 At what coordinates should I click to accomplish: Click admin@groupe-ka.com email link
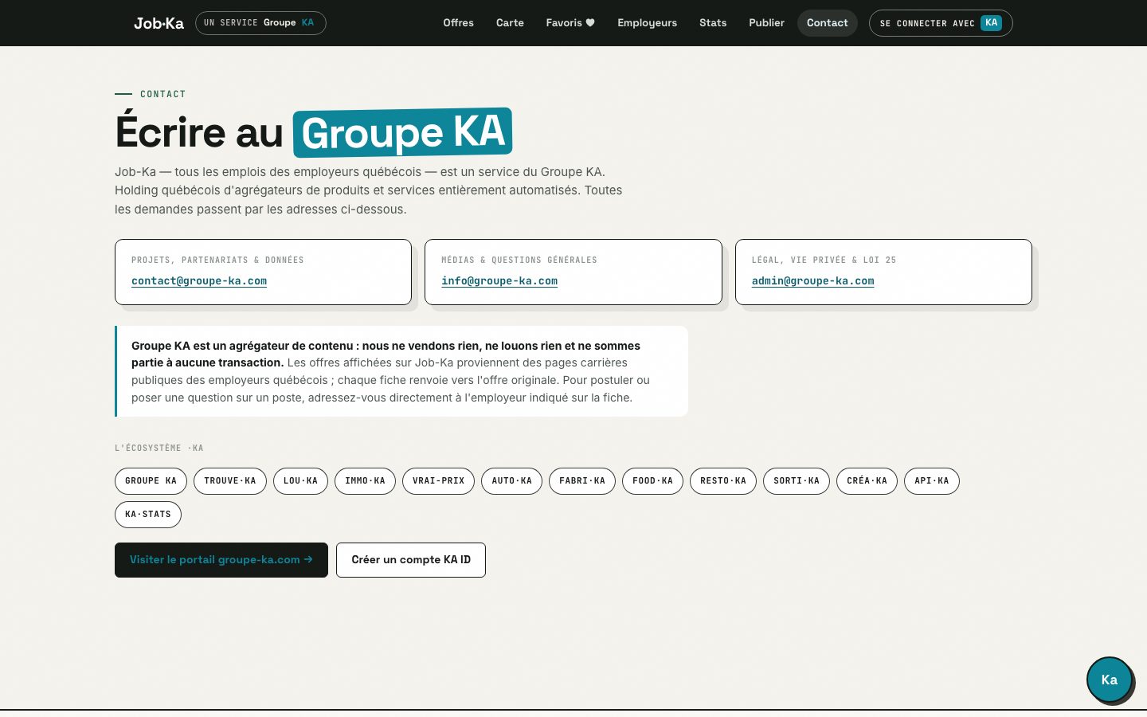[812, 281]
